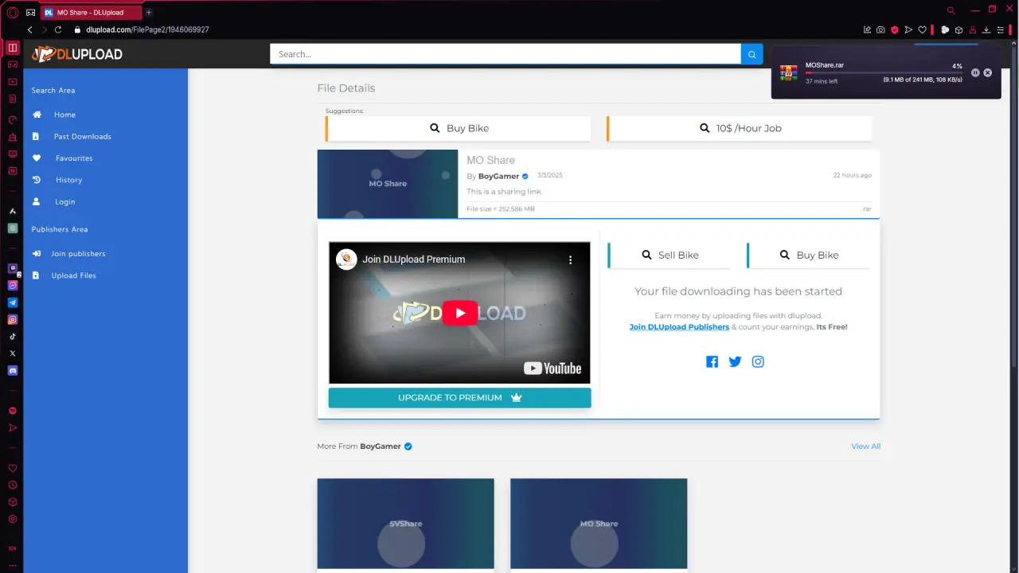Screen dimensions: 1019x573
Task: Click the search magnifier button
Action: [752, 54]
